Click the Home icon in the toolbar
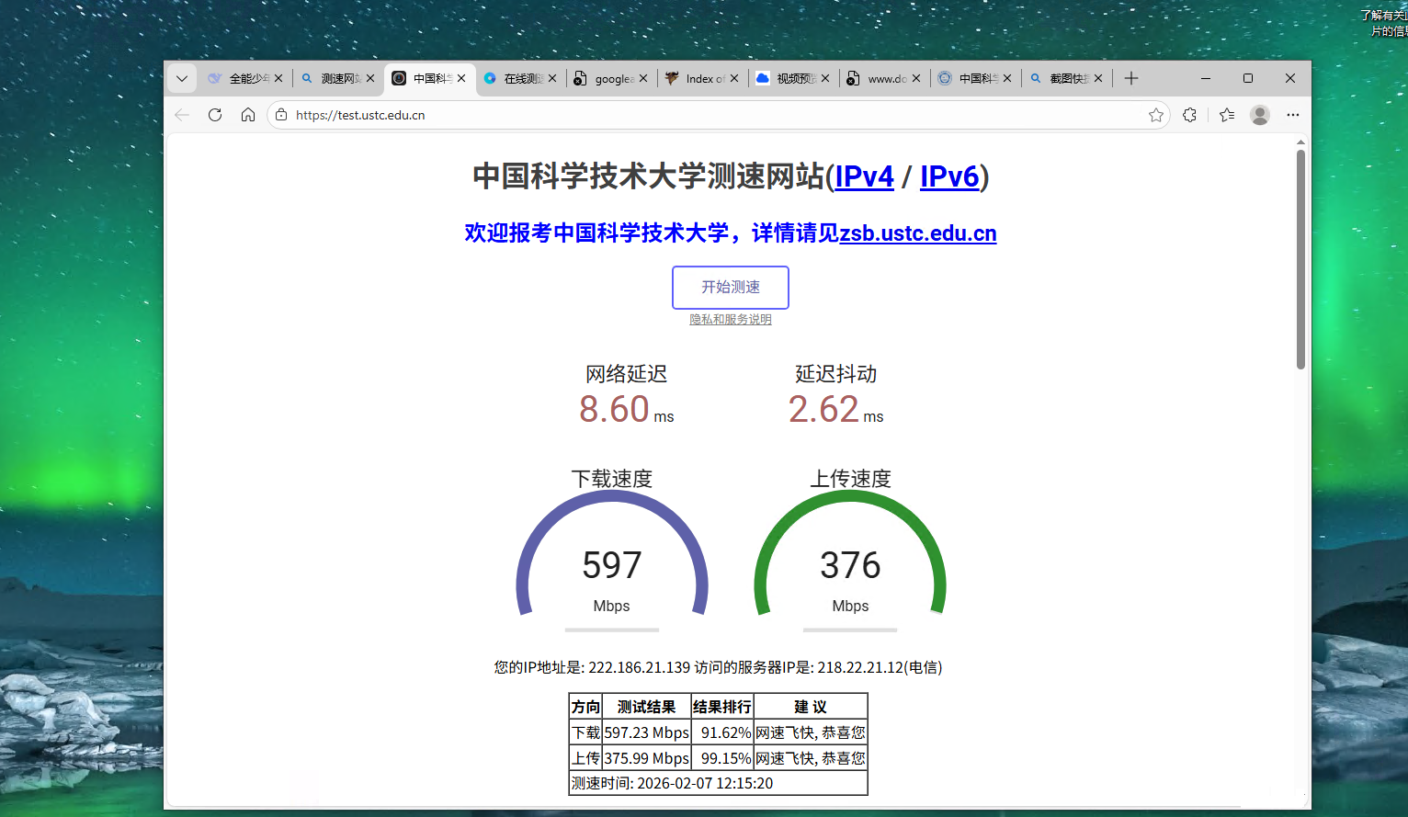 (x=248, y=115)
